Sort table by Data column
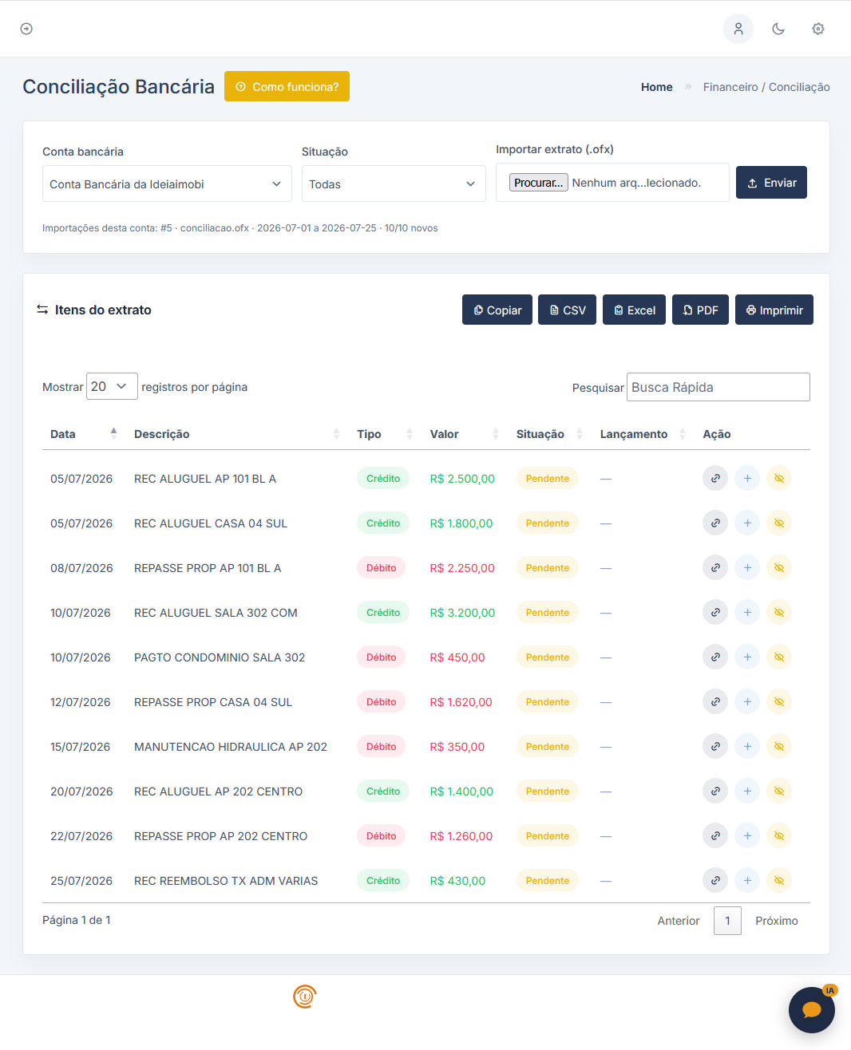 83,434
